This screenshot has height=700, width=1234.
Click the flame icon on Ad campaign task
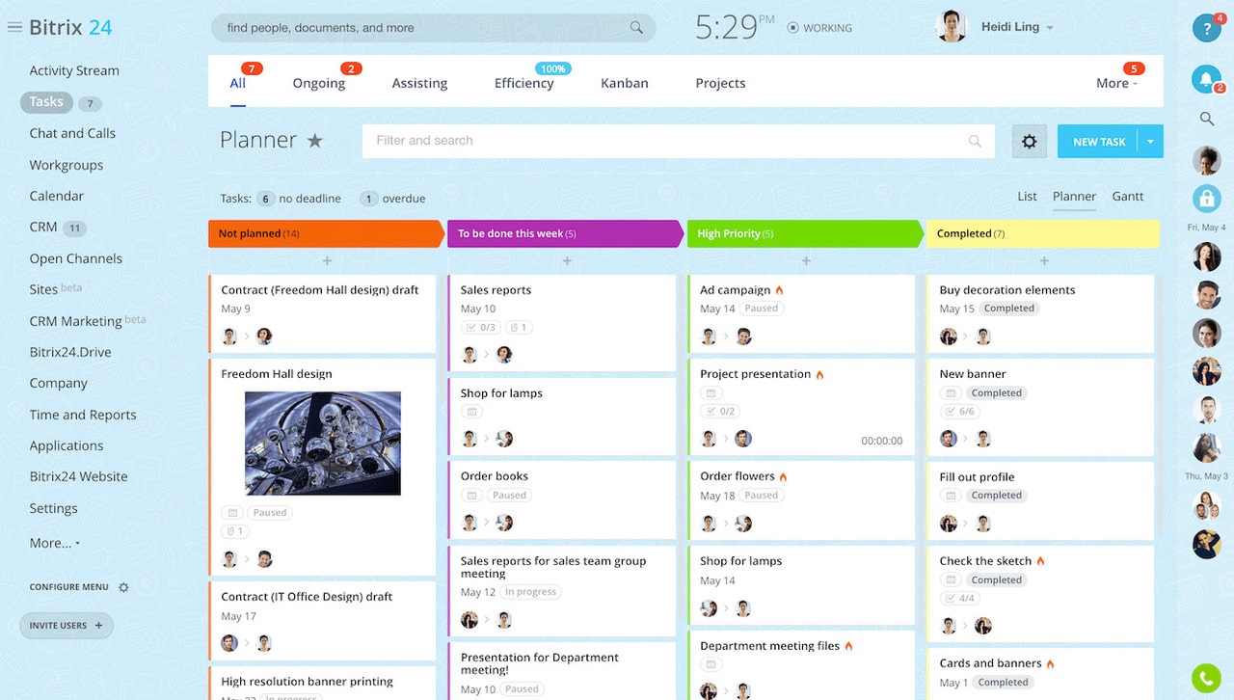point(779,290)
